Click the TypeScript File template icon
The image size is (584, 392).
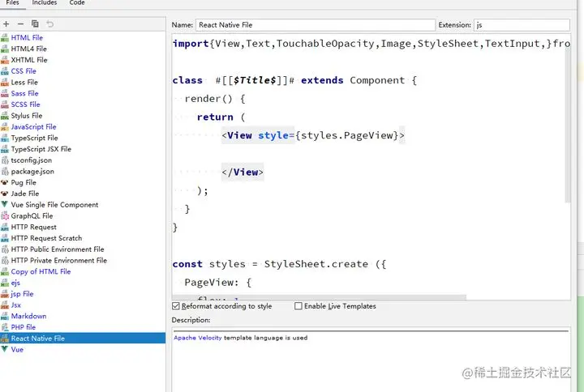click(5, 138)
